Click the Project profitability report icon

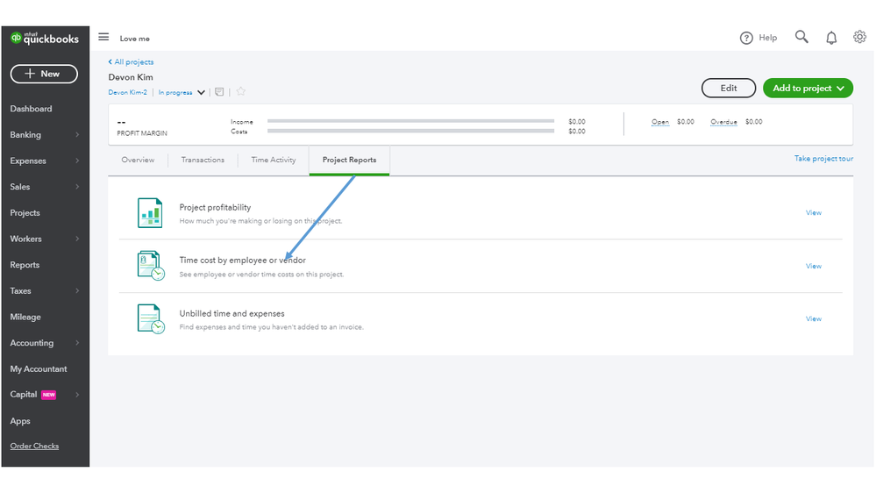(150, 213)
